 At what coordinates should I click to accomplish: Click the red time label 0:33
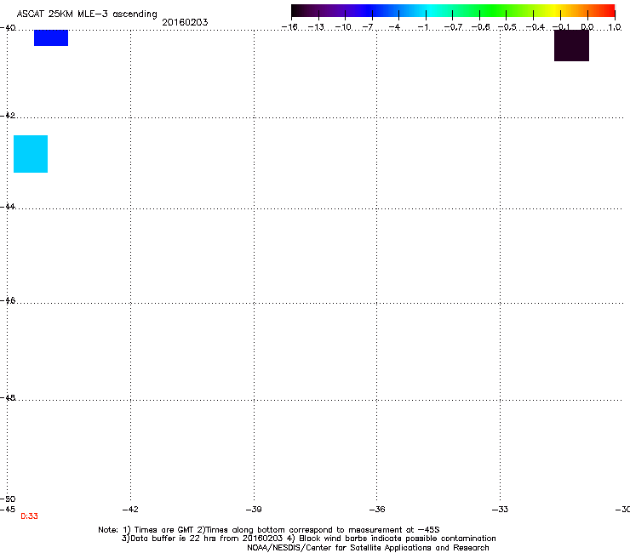click(29, 516)
